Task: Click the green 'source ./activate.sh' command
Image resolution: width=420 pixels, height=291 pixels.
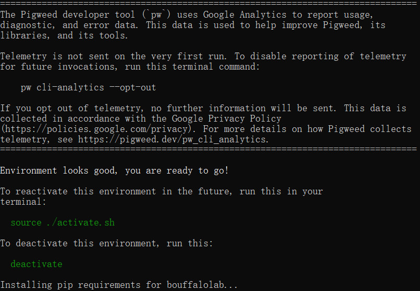Action: [x=63, y=222]
